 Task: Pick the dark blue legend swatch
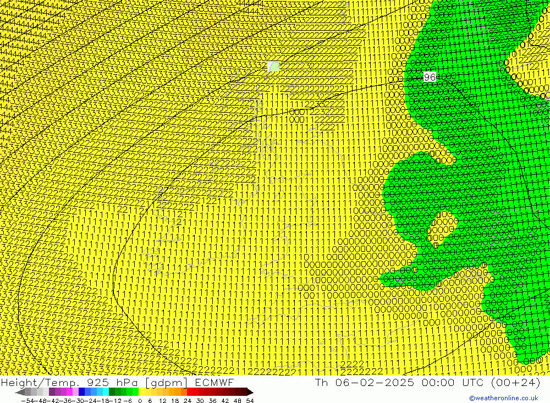(x=81, y=392)
